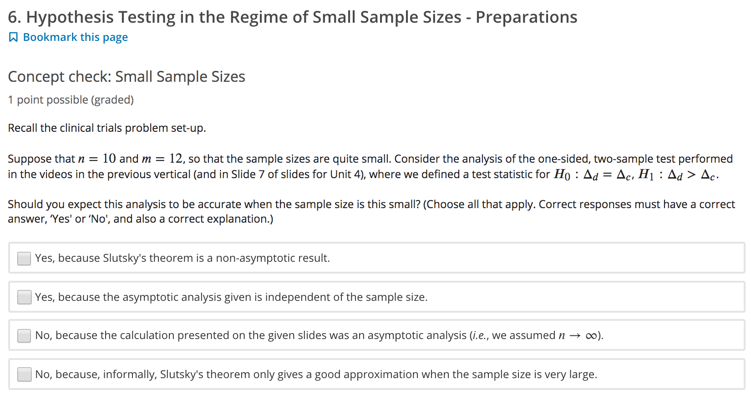Viewport: 751px width, 399px height.
Task: Check the Slutsky's theorem non-asymptotic answer
Action: [24, 258]
